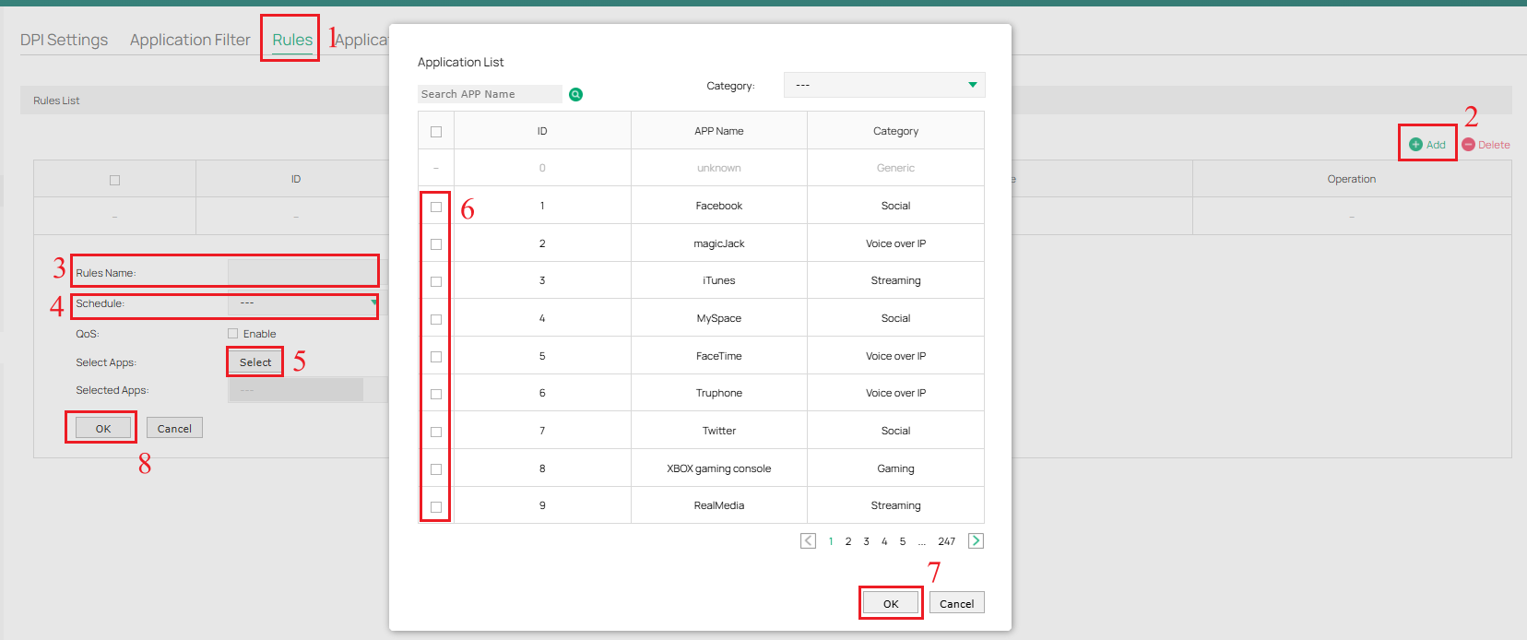The width and height of the screenshot is (1527, 640).
Task: Switch to the Rules tab
Action: 292,40
